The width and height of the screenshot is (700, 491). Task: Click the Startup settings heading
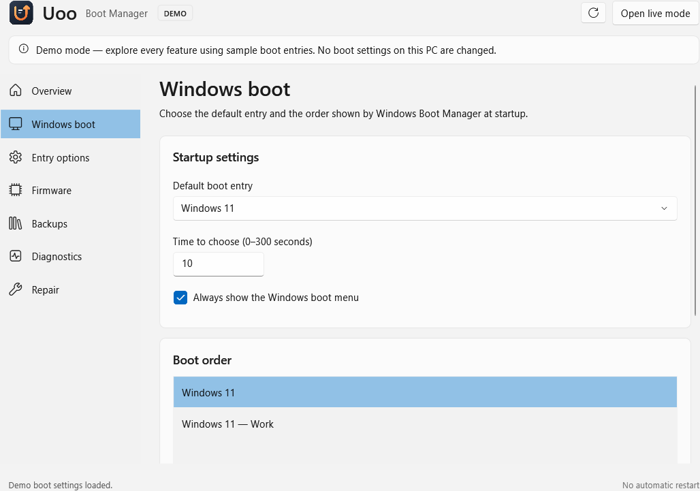(x=216, y=157)
